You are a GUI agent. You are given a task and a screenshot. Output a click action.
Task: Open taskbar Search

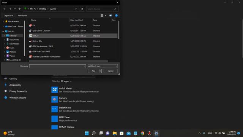[94, 133]
